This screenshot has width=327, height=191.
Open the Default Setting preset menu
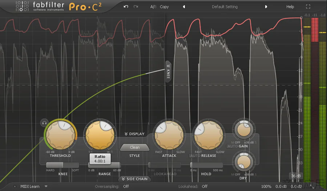[x=225, y=7]
